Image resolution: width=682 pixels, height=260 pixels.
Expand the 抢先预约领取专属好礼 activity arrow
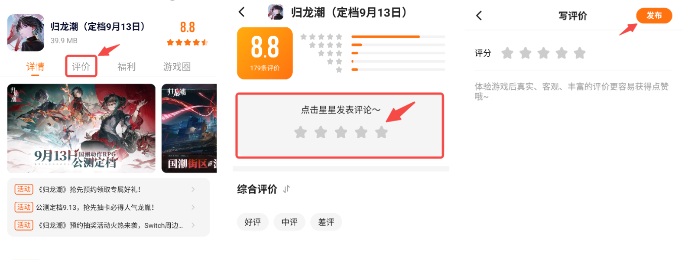[x=193, y=189]
